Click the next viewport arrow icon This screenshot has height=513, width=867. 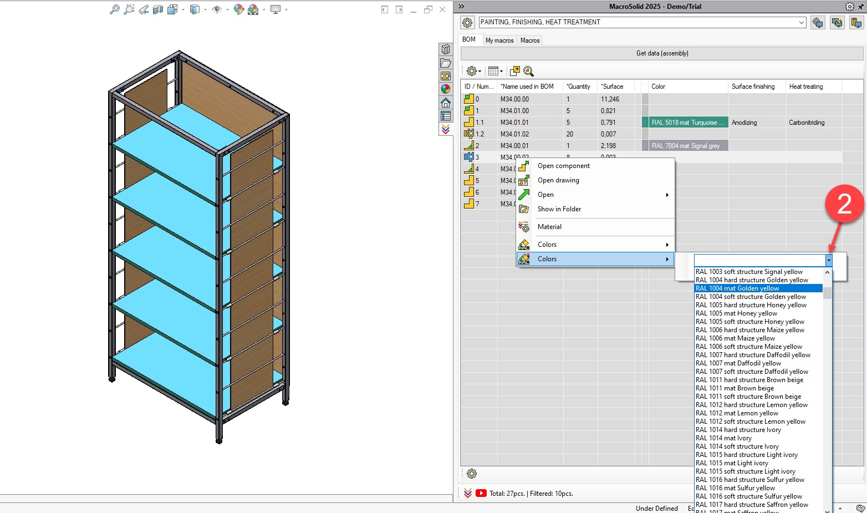[x=399, y=9]
